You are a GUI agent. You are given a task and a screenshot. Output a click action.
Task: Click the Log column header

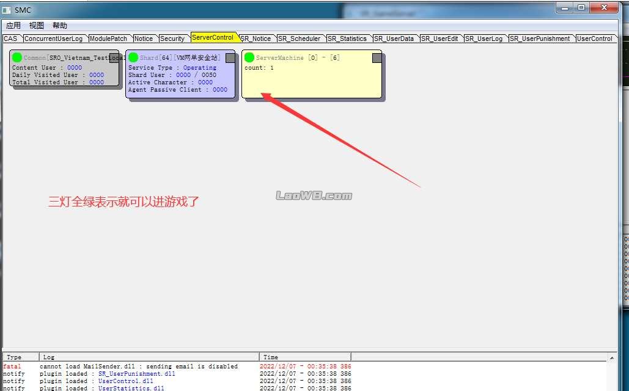(149, 357)
